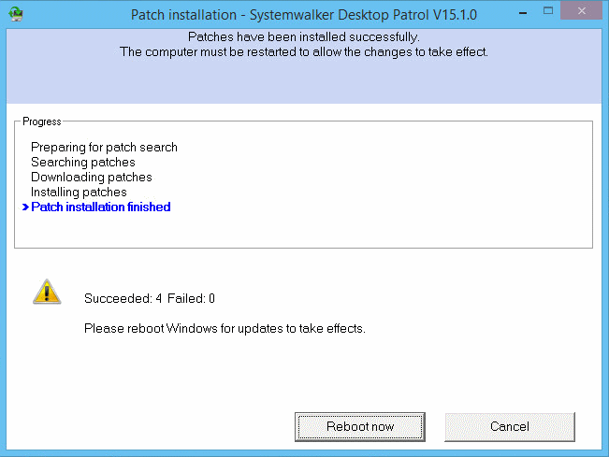Click the blue arrow beside Patch installation finished
Viewport: 609px width, 457px height.
[x=25, y=207]
